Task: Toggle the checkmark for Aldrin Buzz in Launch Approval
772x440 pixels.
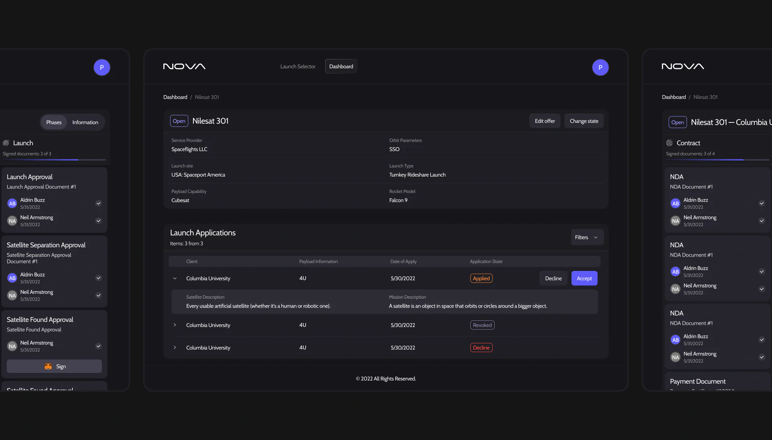Action: pos(99,204)
